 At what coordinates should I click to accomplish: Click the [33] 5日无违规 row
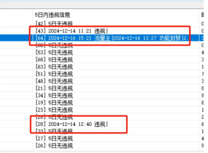[x=54, y=131]
